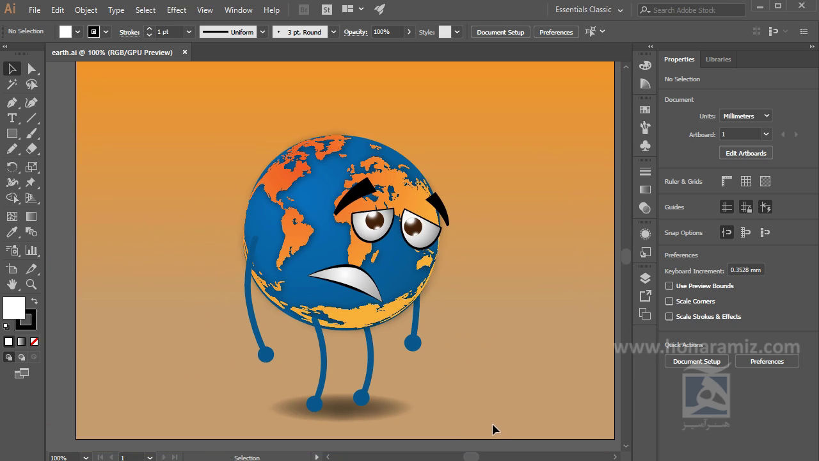The height and width of the screenshot is (461, 819).
Task: Open the graphic Style dropdown arrow
Action: 457,32
